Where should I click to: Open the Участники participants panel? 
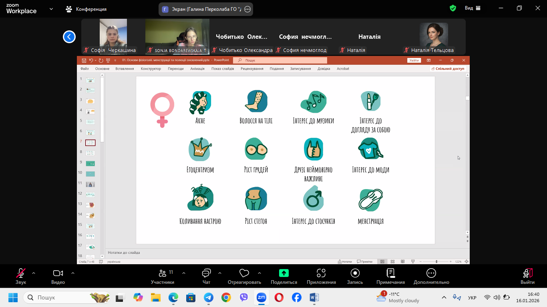pyautogui.click(x=163, y=273)
